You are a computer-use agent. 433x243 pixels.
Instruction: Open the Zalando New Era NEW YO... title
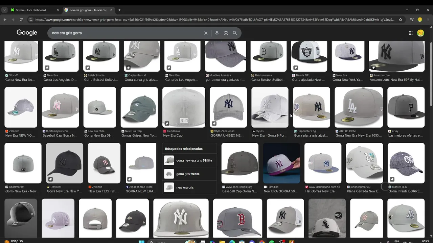tap(20, 136)
